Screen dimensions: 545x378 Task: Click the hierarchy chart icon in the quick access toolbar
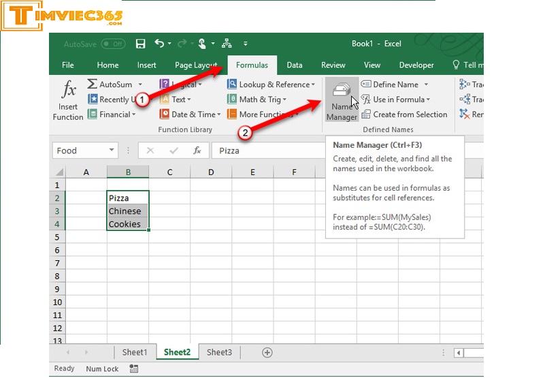tap(227, 44)
